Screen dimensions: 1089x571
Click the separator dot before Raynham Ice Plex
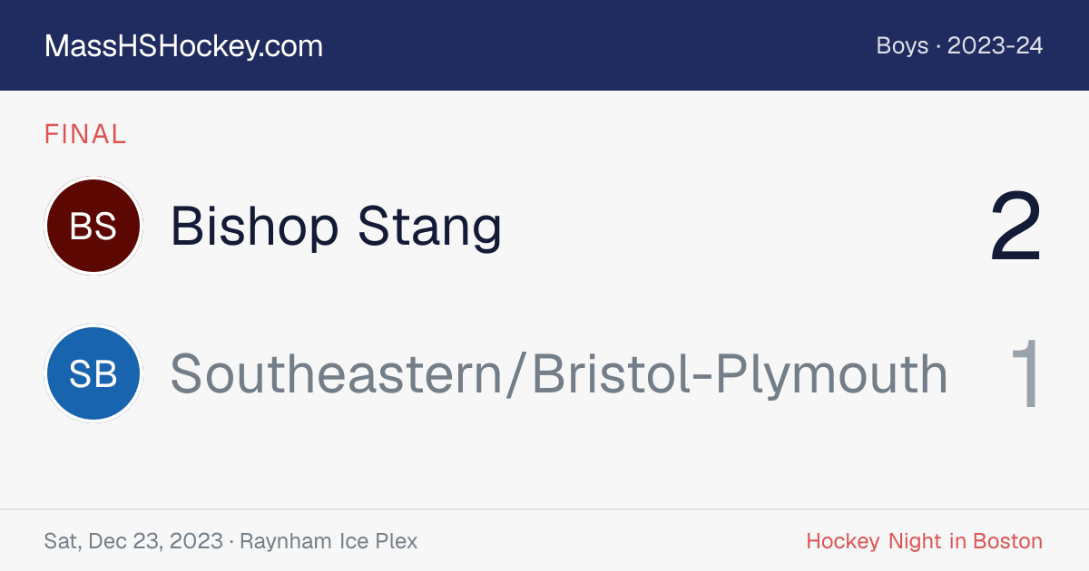pos(232,542)
